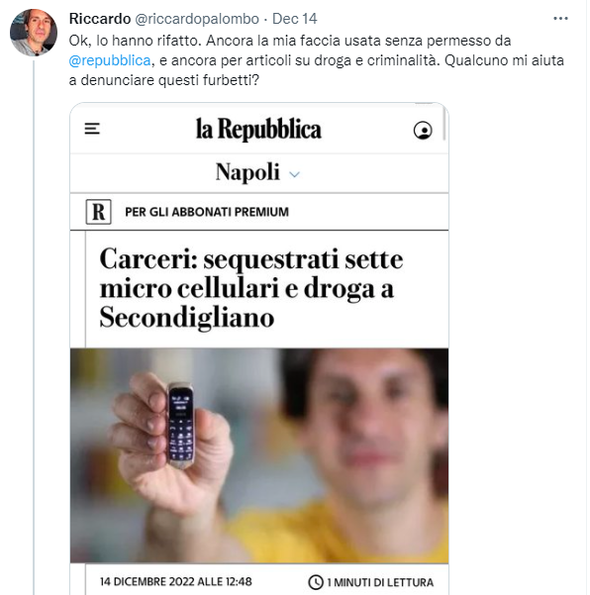
Task: Open the hamburger menu in la Repubblica header
Action: point(92,129)
